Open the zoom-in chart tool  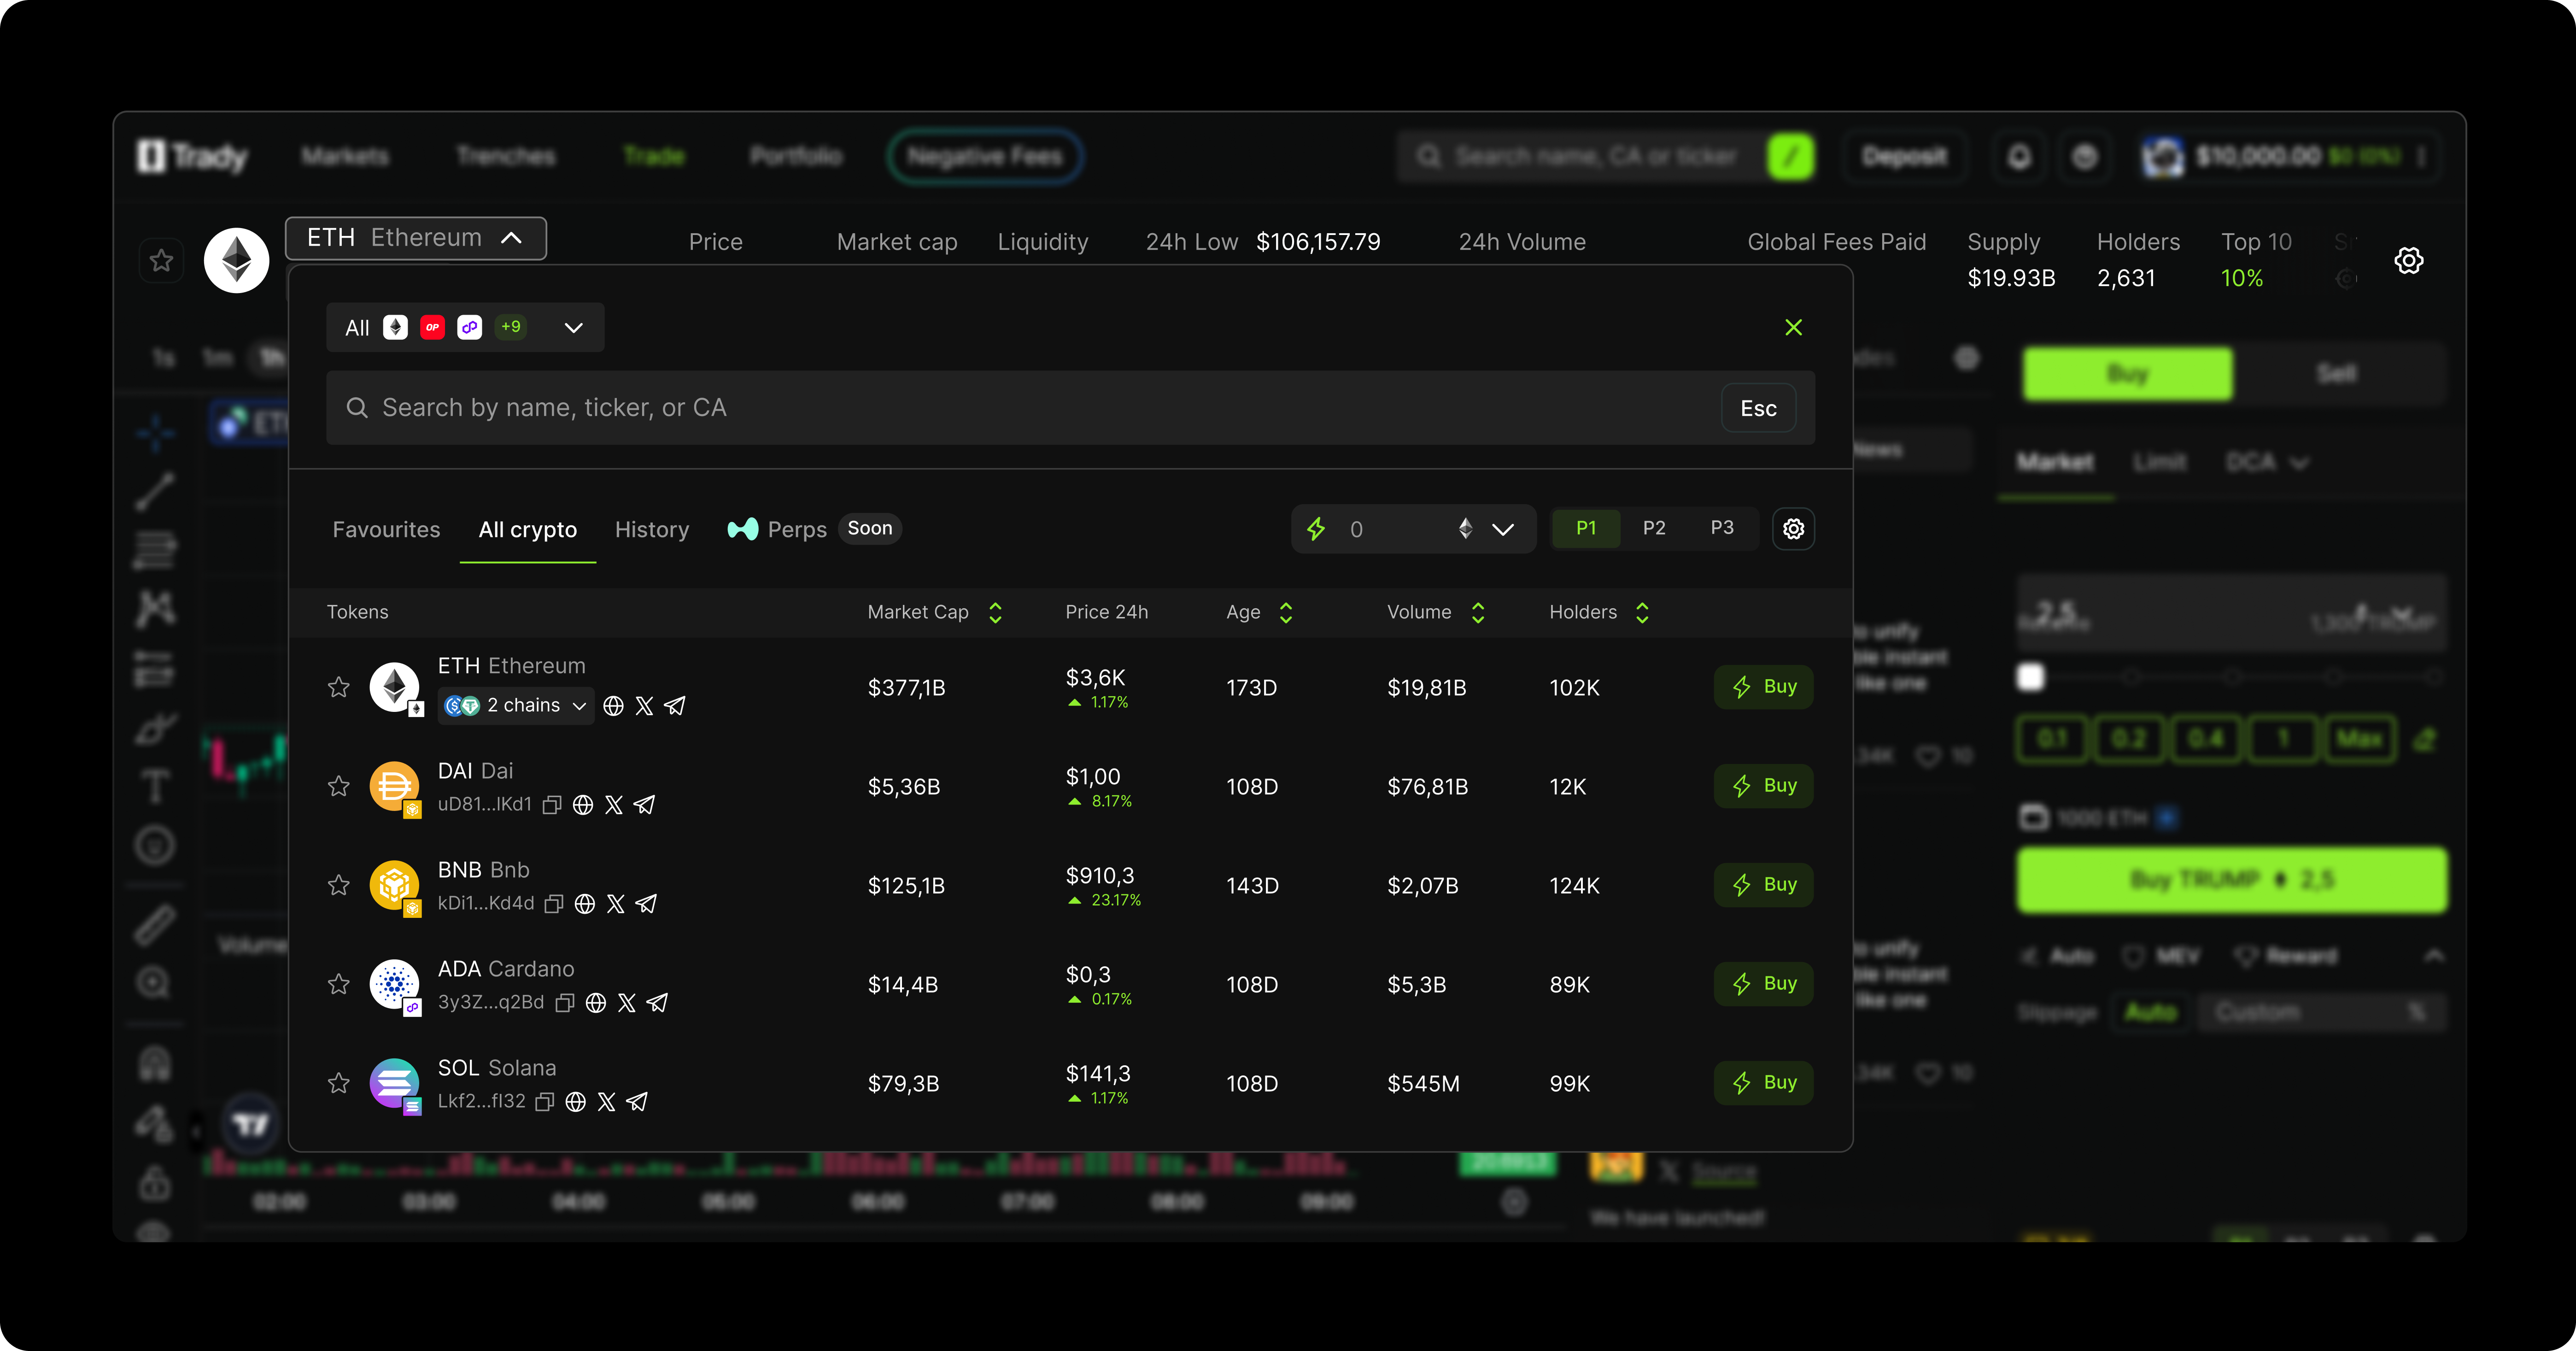pos(155,982)
